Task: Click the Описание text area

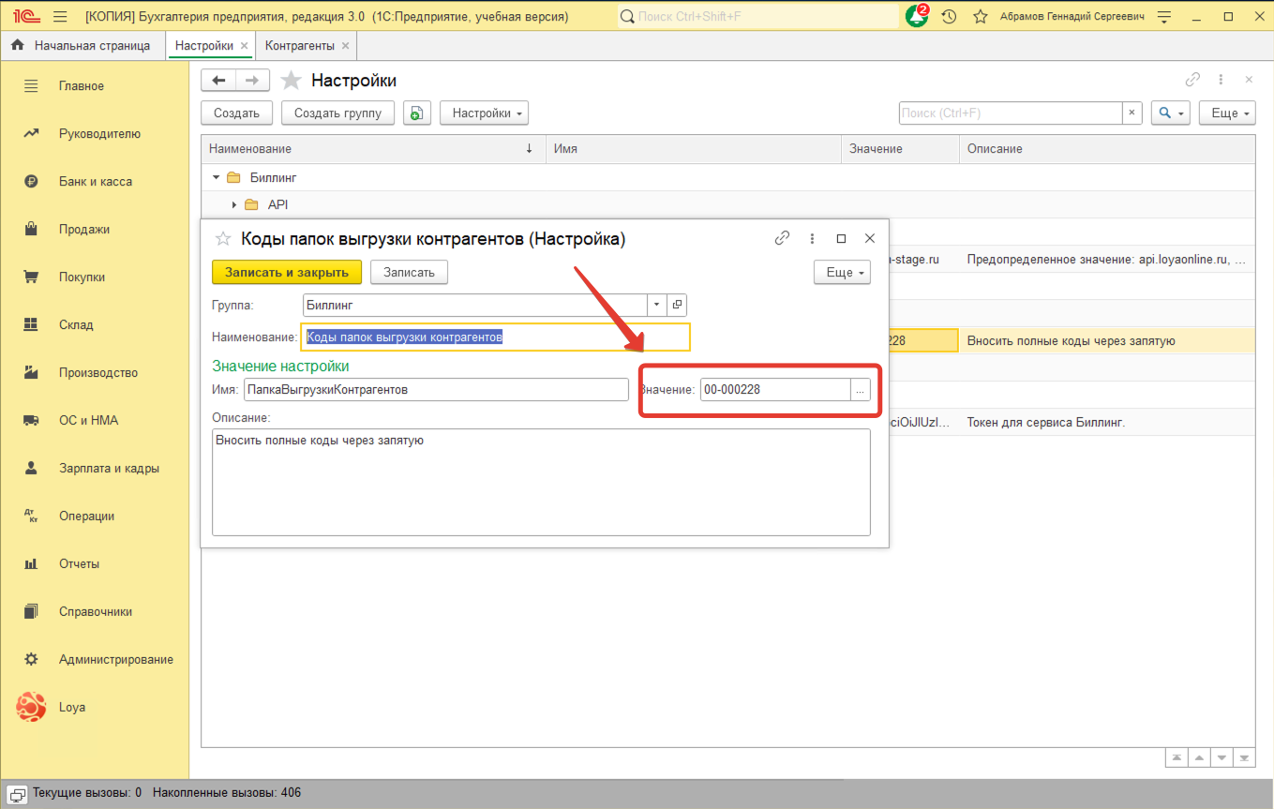Action: coord(541,482)
